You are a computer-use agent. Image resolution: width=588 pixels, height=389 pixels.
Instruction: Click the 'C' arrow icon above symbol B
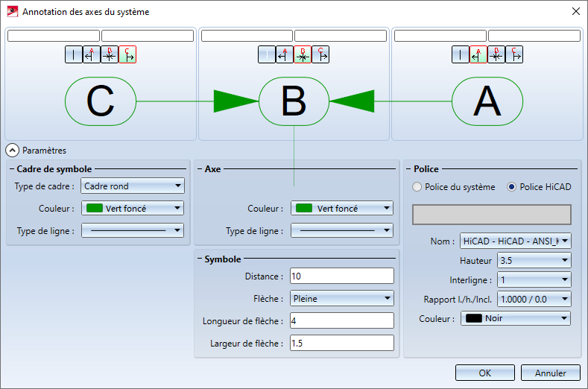click(320, 54)
